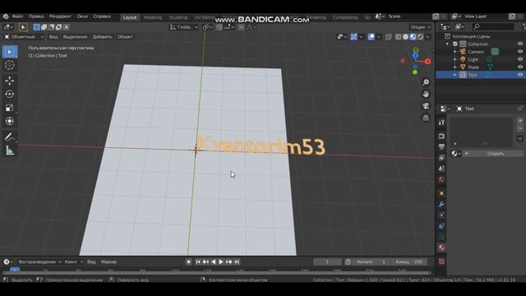Open the Render menu

point(60,16)
